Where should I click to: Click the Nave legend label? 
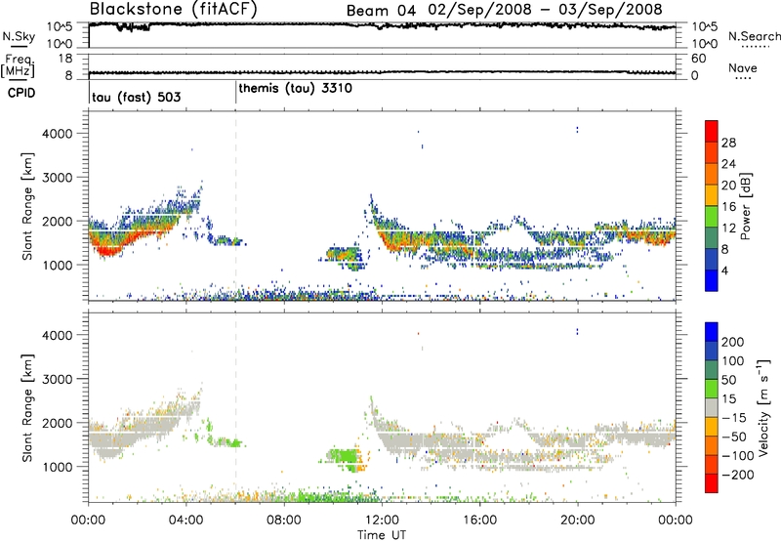tap(743, 67)
